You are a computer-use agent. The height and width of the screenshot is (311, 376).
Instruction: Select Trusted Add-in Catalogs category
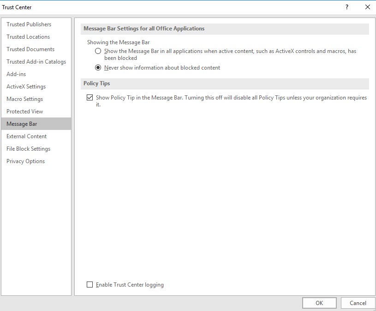pos(36,62)
